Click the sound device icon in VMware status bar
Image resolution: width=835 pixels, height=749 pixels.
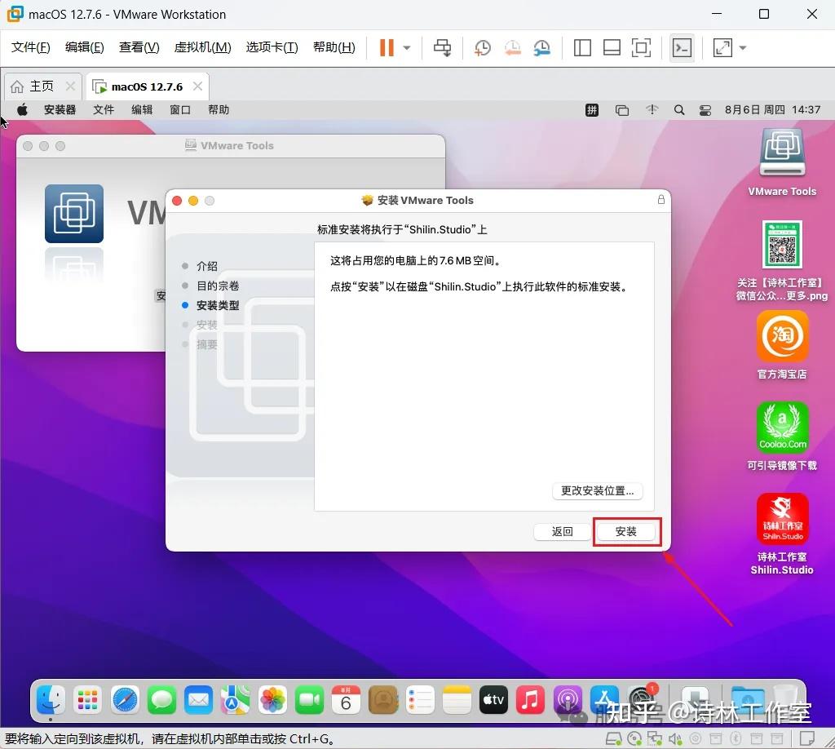point(675,738)
